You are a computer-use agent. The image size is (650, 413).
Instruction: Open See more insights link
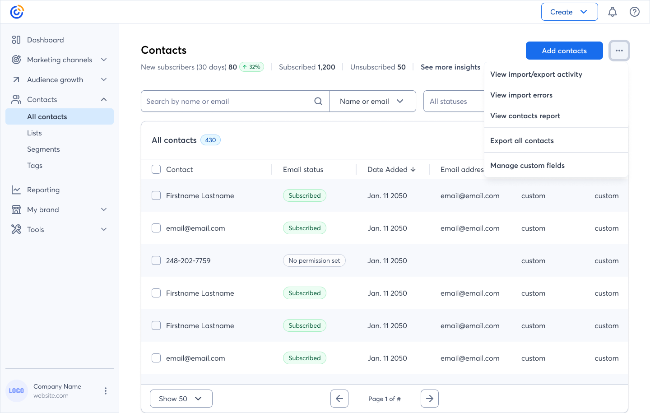coord(450,67)
